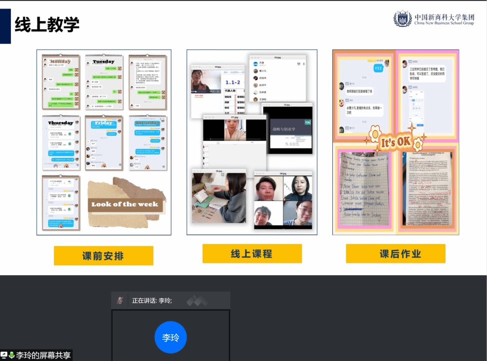Viewport: 487px width, 361px height.
Task: Click the Look of the week banner
Action: click(126, 204)
